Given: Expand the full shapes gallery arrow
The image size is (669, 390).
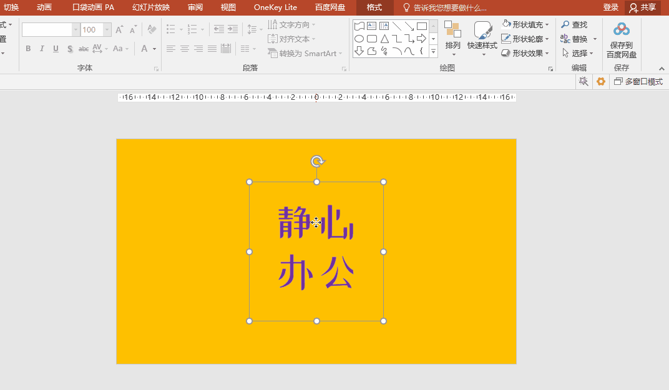Looking at the screenshot, I should click(x=432, y=51).
